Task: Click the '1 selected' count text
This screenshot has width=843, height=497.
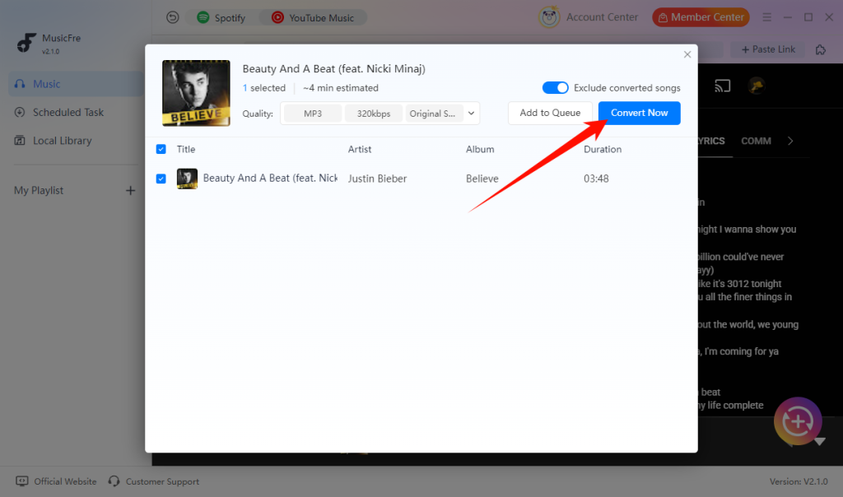Action: [264, 87]
